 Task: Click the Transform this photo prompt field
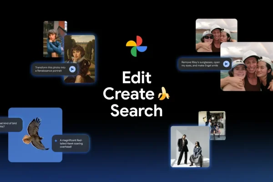[x=51, y=69]
